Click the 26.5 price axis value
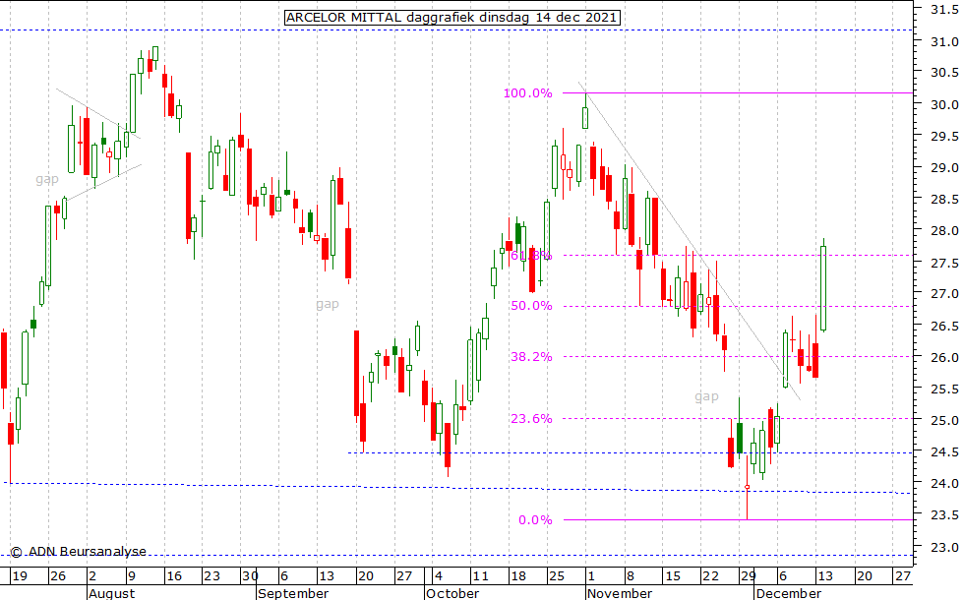This screenshot has height=600, width=963. pyautogui.click(x=944, y=327)
